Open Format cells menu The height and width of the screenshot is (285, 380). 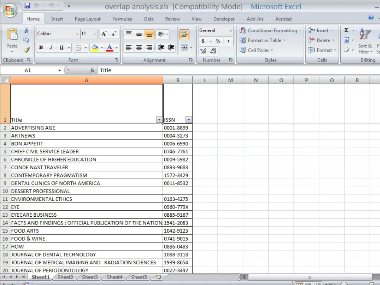[x=322, y=50]
